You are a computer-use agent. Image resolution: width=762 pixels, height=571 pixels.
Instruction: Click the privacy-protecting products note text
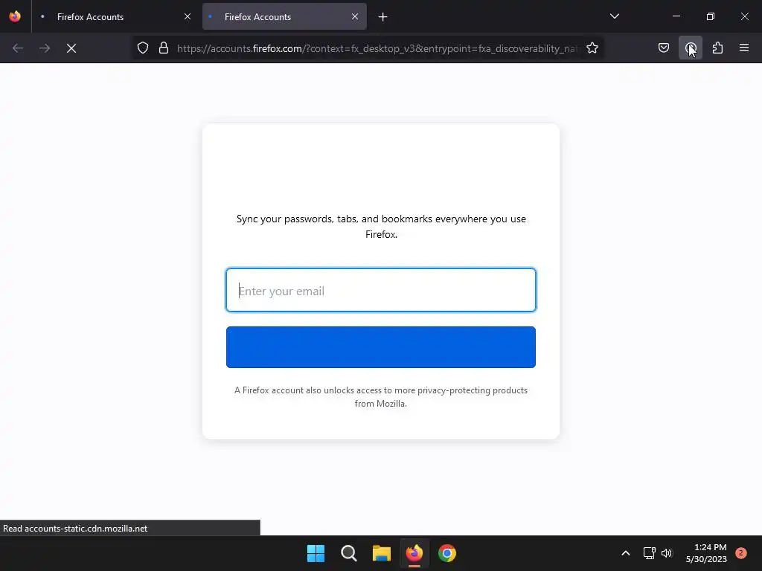click(381, 397)
